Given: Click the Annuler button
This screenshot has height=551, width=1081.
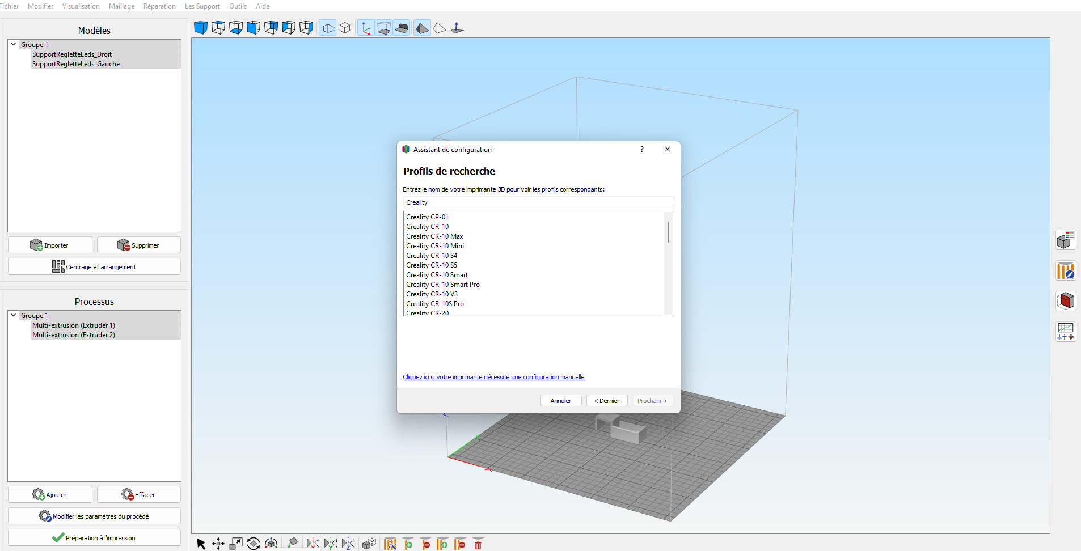Looking at the screenshot, I should click(x=561, y=401).
